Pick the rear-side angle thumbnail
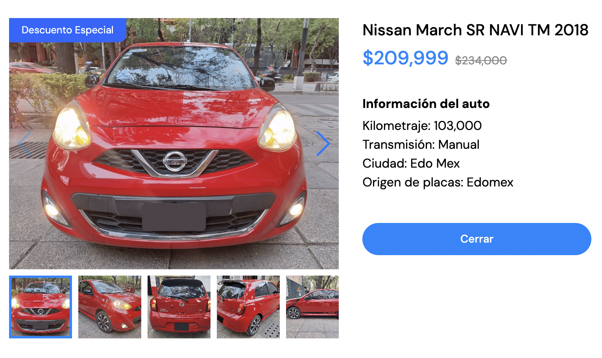The height and width of the screenshot is (358, 602). coord(248,307)
